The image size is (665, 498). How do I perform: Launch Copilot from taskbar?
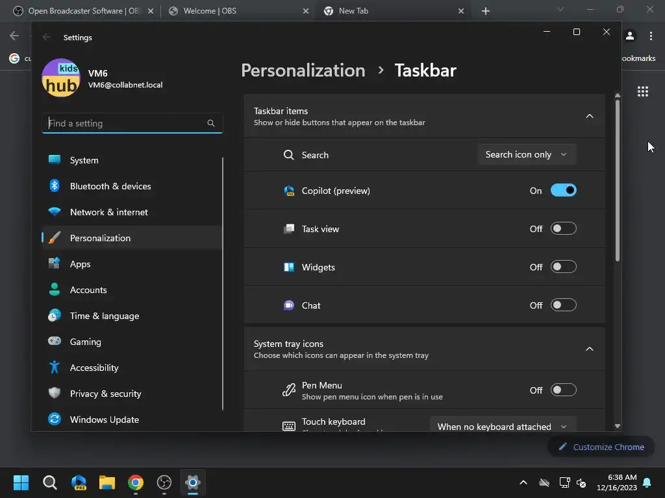tap(79, 482)
